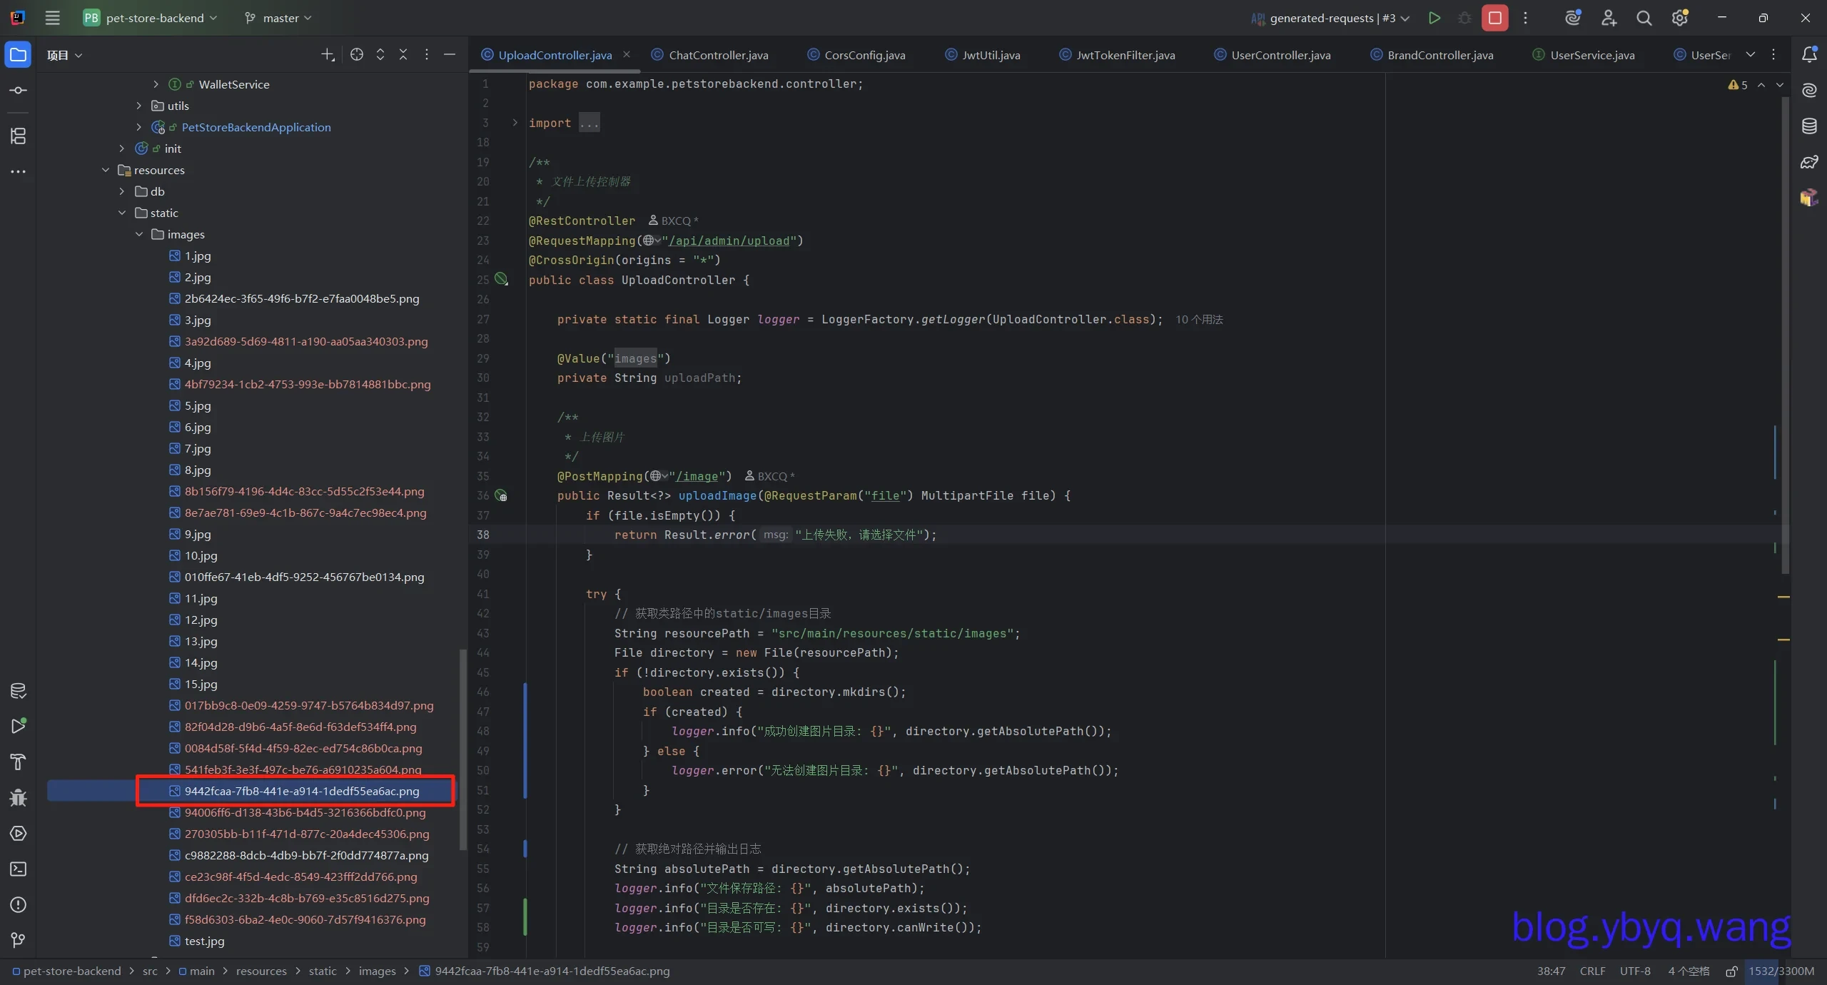
Task: Click gutter icon at line 36
Action: pos(501,495)
